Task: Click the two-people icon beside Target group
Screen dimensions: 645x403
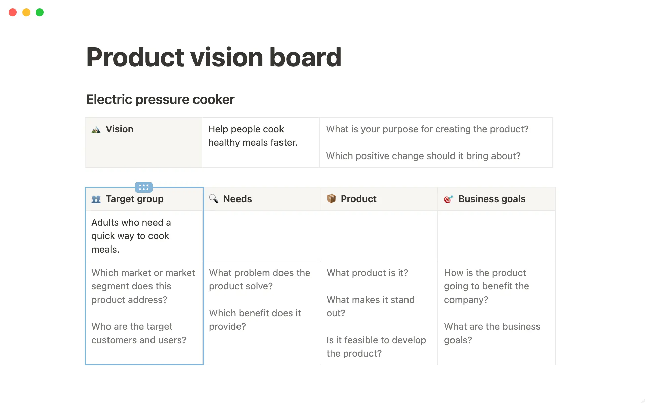Action: click(96, 199)
